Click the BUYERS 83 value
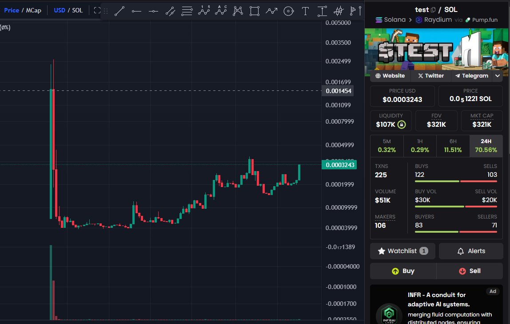This screenshot has width=510, height=324. pyautogui.click(x=418, y=225)
